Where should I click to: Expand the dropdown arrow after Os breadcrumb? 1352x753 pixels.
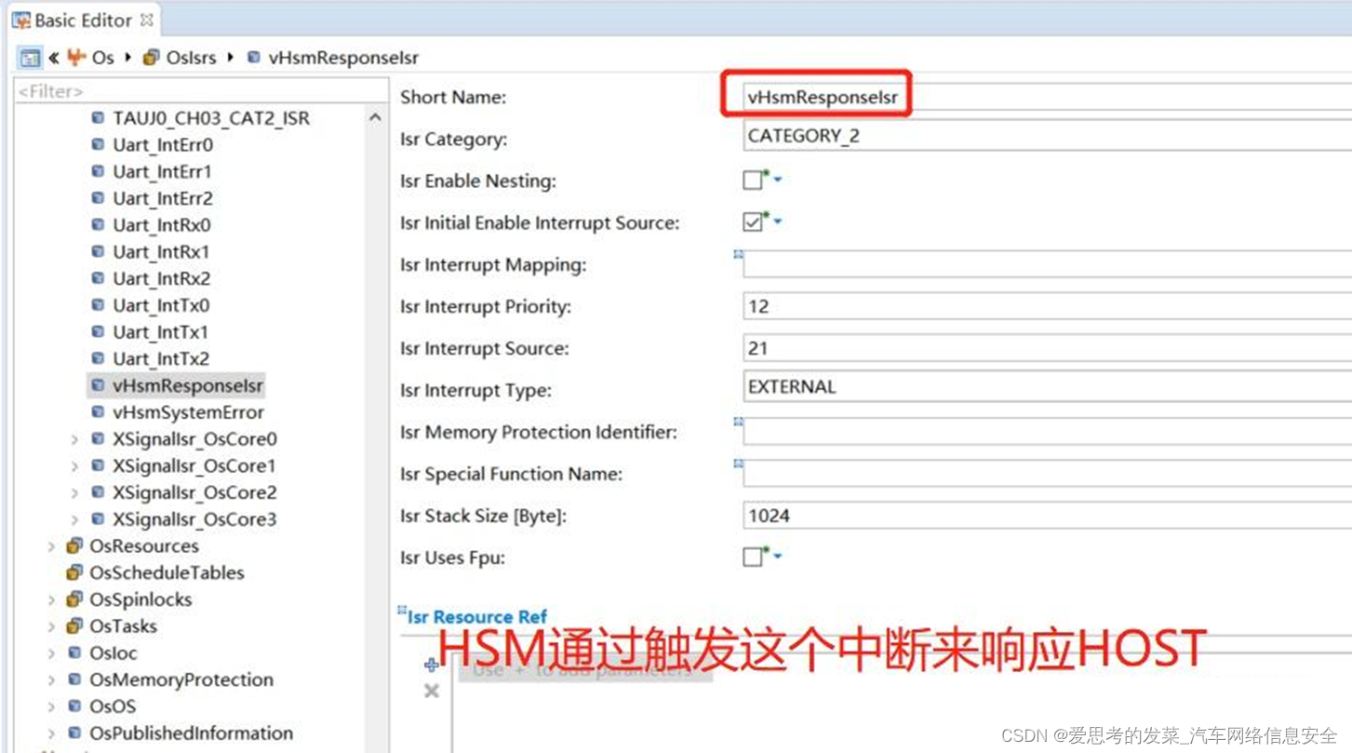tap(128, 58)
